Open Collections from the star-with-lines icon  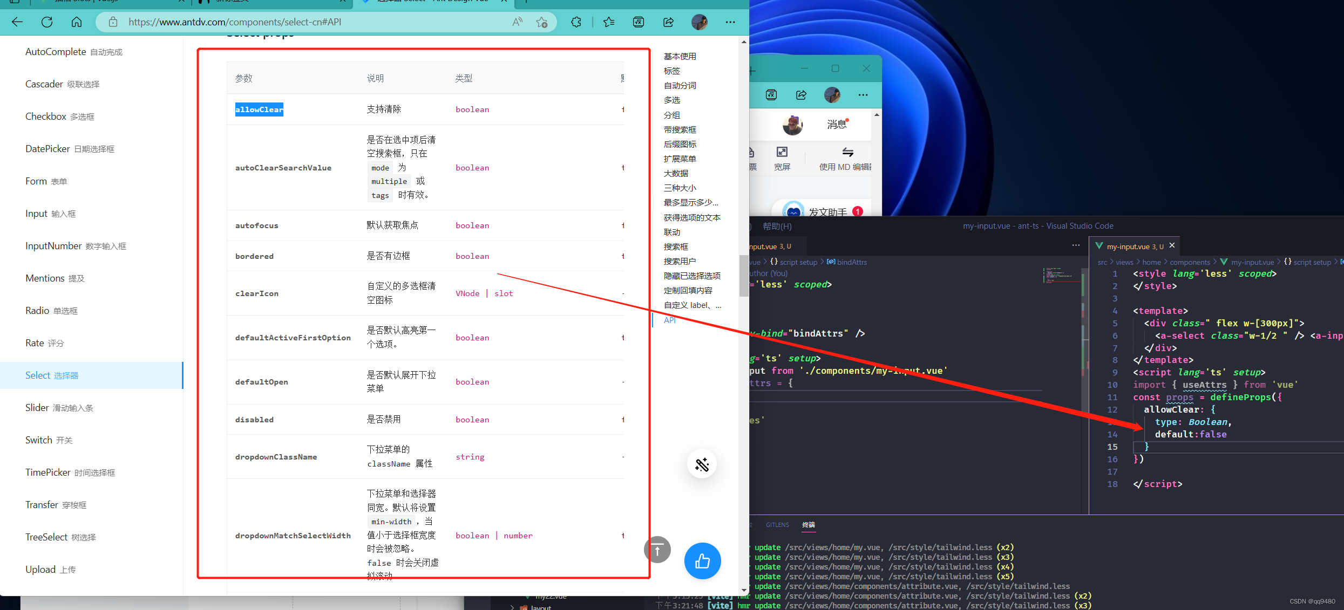[x=608, y=22]
